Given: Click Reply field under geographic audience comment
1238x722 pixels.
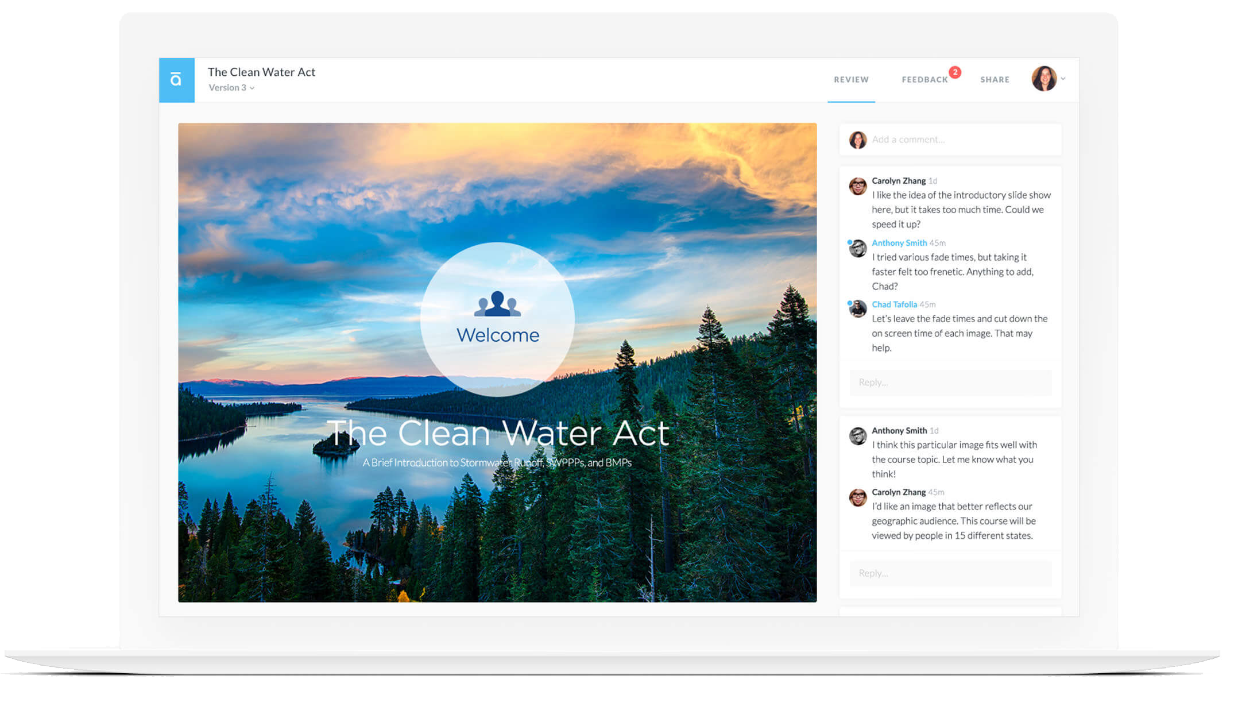Looking at the screenshot, I should 950,573.
